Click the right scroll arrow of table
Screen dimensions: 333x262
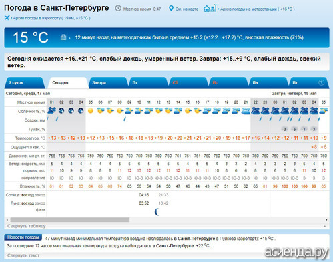[x=326, y=220]
